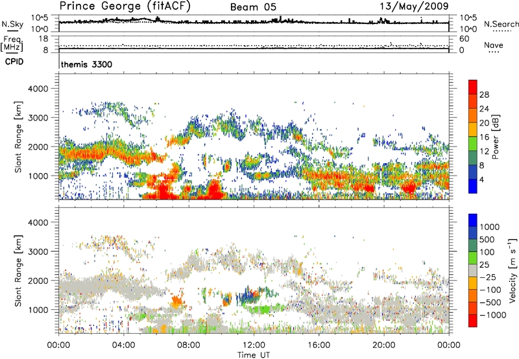Click the red top segment of Power colorbar
The width and height of the screenshot is (519, 359).
coord(473,87)
